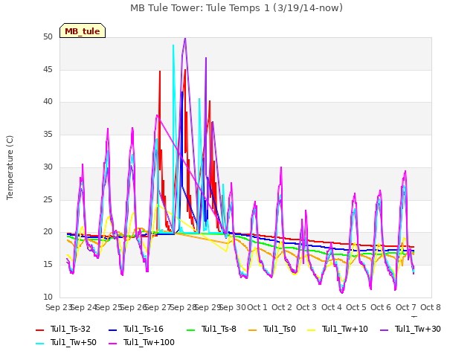Image resolution: width=476 pixels, height=357 pixels.
Task: Click the Oct 5 x-axis label
Action: 356,307
